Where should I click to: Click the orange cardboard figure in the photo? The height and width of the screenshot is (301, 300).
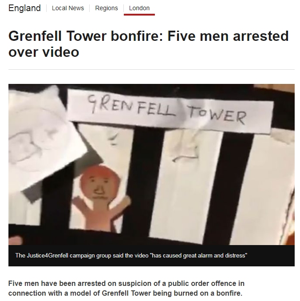pos(101,198)
